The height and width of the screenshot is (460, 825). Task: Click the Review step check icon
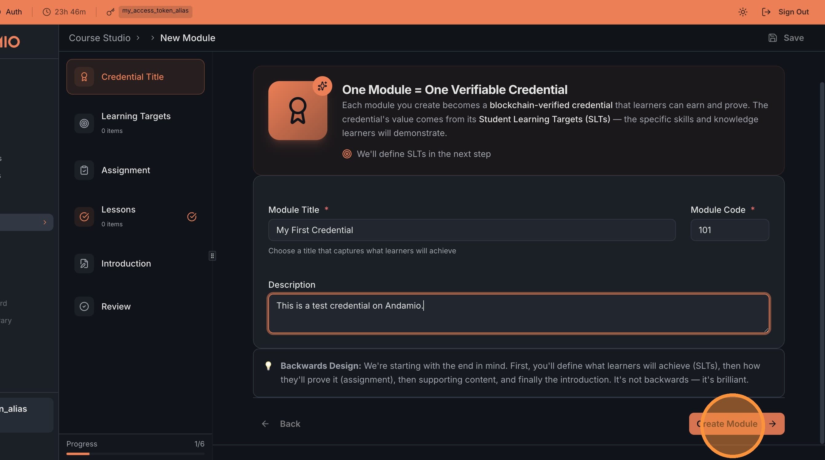[x=84, y=306]
